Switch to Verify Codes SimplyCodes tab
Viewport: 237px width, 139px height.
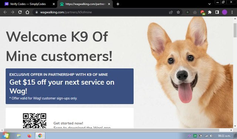[x=28, y=4]
